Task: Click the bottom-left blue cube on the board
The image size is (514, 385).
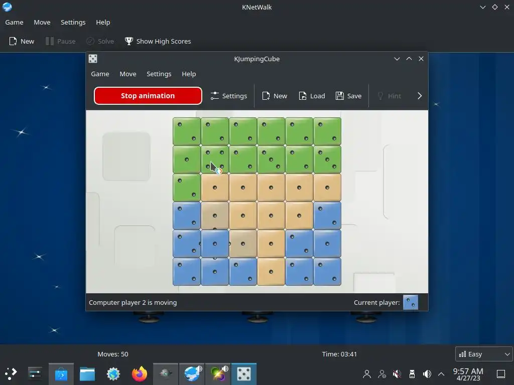Action: [x=187, y=272]
